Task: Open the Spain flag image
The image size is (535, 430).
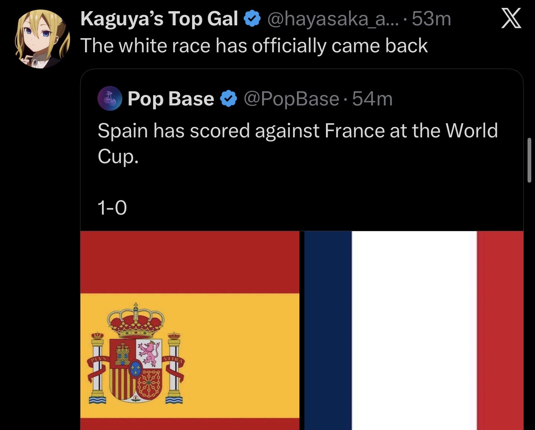Action: pyautogui.click(x=190, y=330)
